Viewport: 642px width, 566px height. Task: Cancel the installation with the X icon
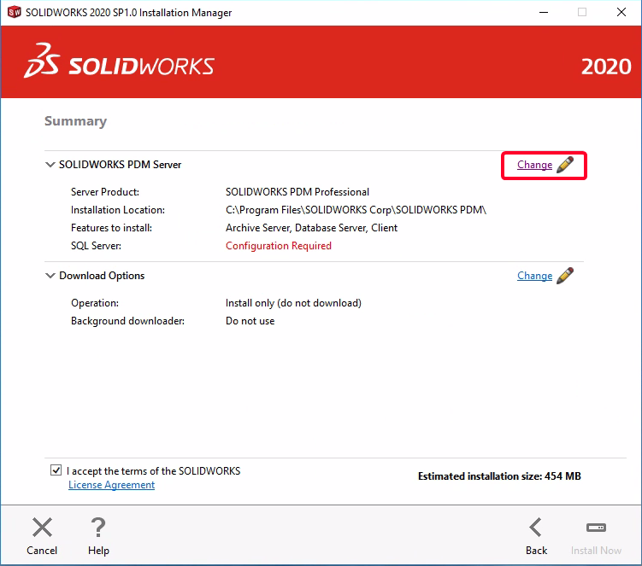click(x=42, y=528)
